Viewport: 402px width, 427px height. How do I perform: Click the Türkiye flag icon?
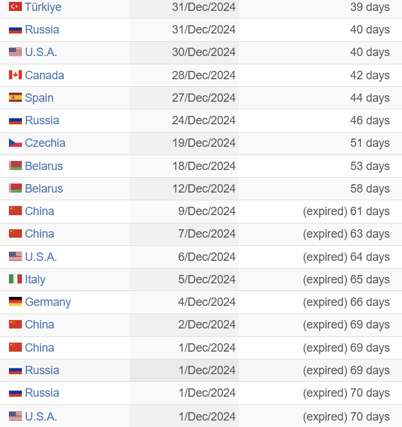click(15, 7)
